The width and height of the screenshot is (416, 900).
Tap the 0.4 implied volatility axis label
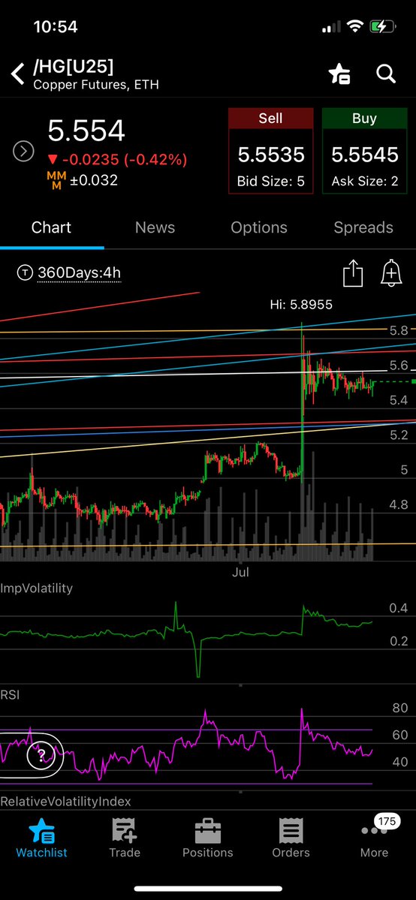399,609
